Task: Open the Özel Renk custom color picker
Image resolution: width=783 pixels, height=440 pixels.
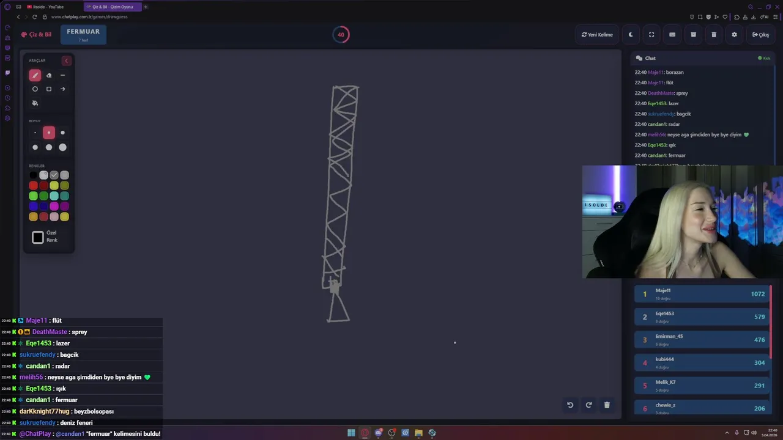Action: tap(38, 238)
